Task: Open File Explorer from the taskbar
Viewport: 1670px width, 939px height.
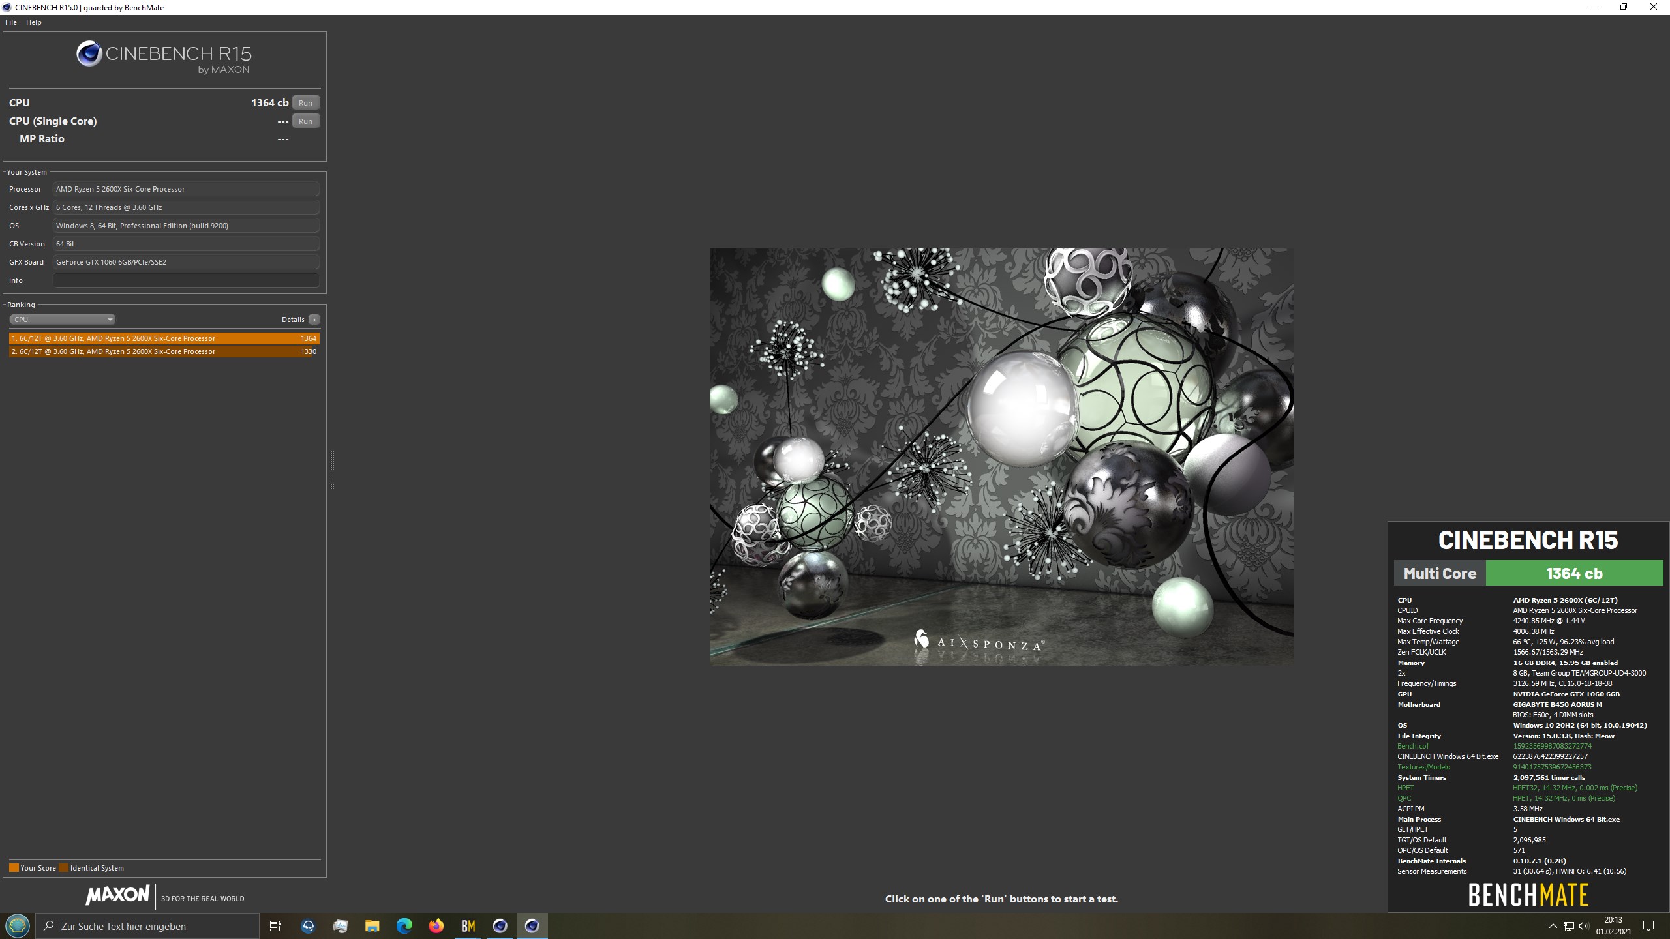Action: pos(372,926)
